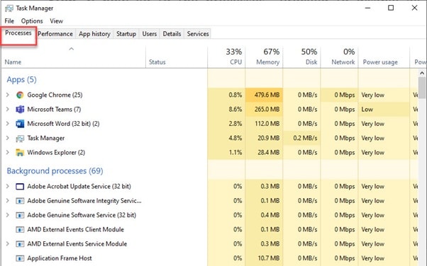This screenshot has height=266, width=427.
Task: Click the 0.2 MB/s disk cell
Action: point(301,138)
